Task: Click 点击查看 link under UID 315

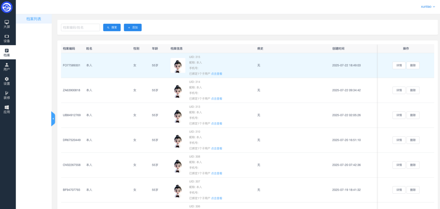Action: tap(217, 74)
